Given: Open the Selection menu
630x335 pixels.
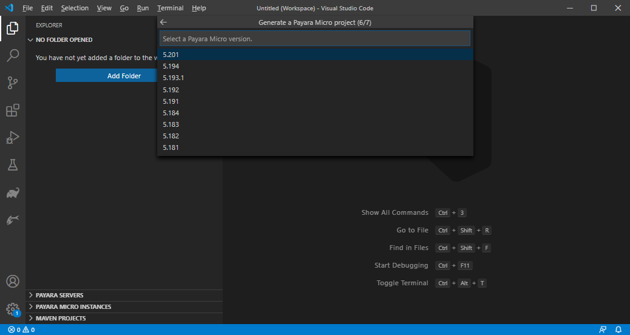Looking at the screenshot, I should [x=75, y=8].
